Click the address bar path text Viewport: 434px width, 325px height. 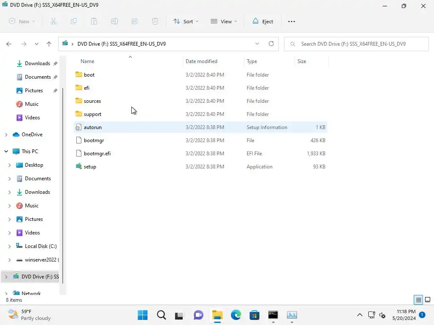click(122, 44)
